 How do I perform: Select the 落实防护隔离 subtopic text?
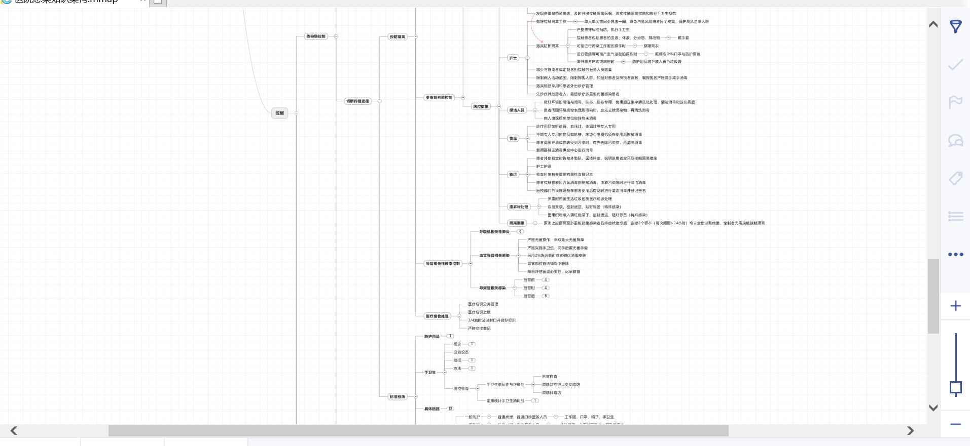(x=547, y=46)
